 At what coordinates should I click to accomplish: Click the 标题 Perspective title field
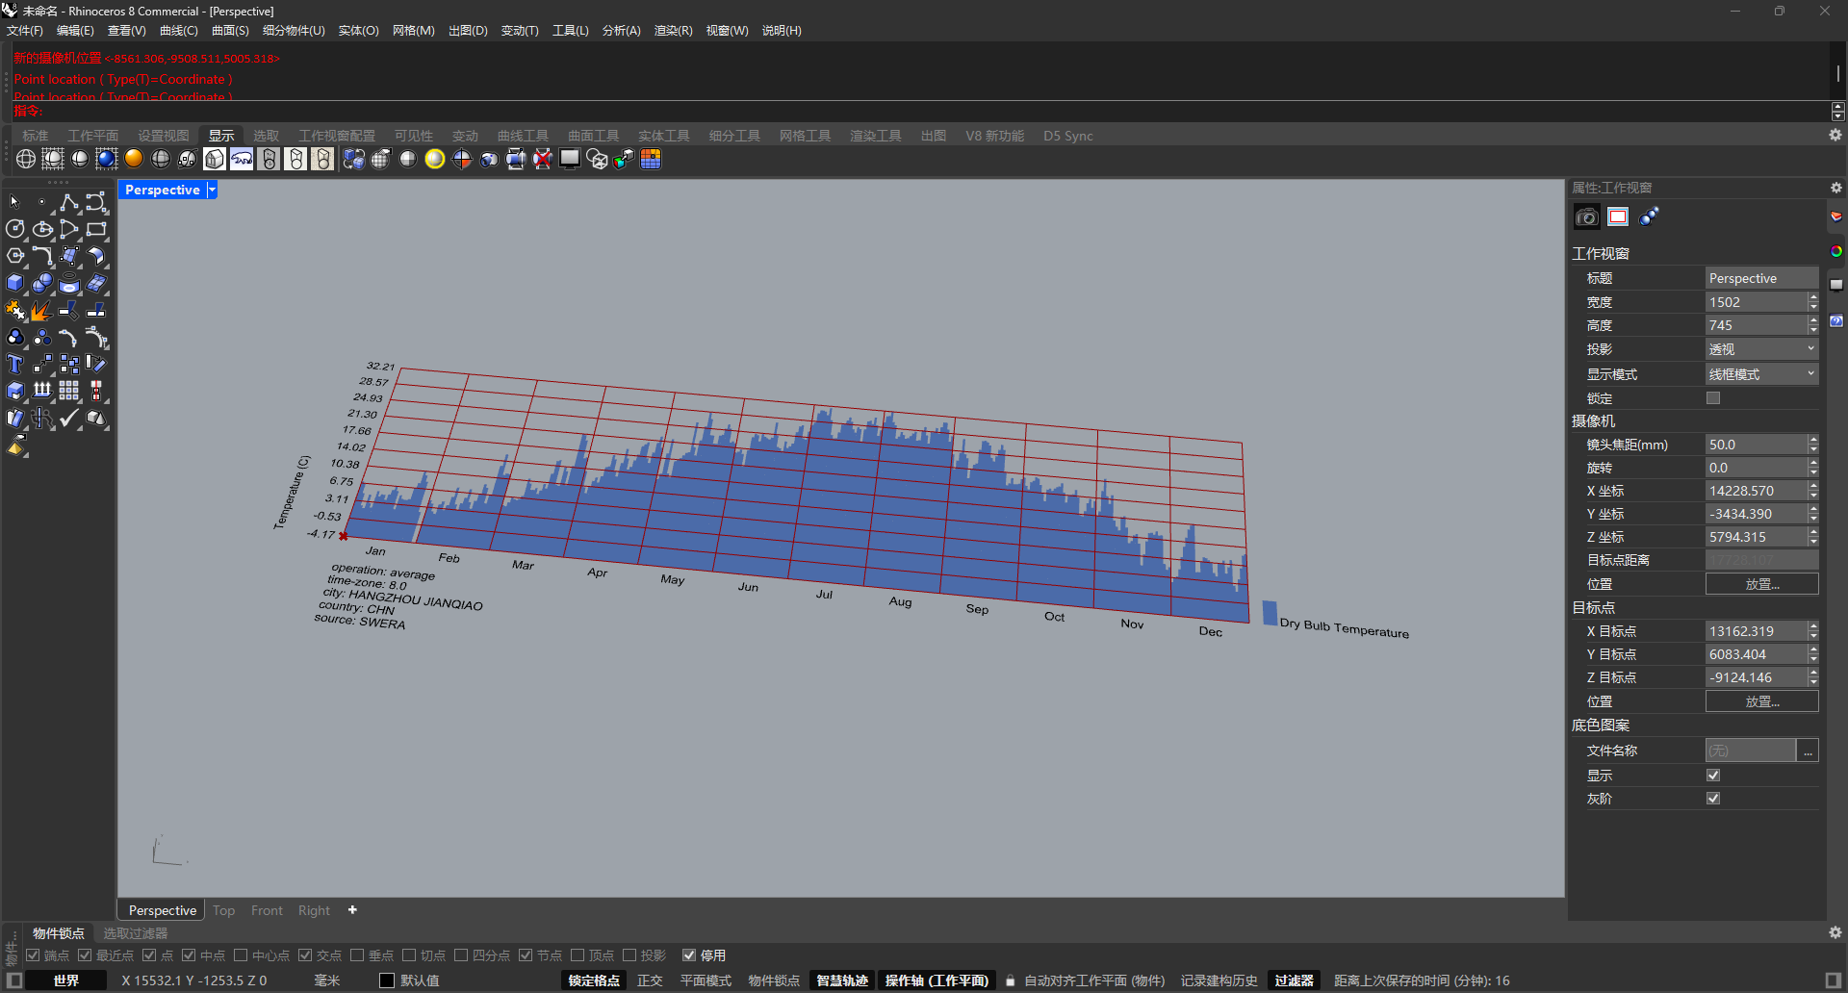coord(1761,278)
